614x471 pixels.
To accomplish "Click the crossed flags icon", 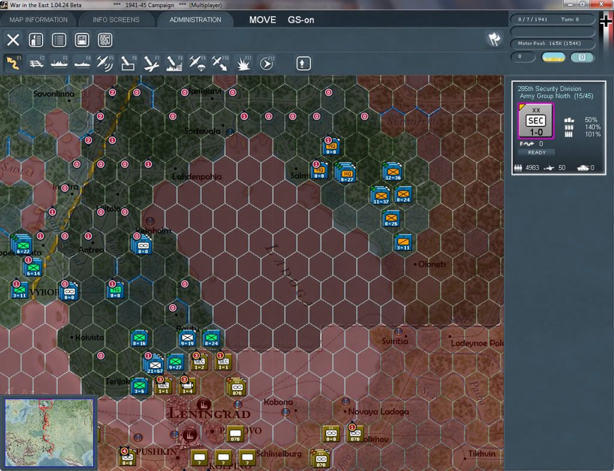I will (494, 39).
